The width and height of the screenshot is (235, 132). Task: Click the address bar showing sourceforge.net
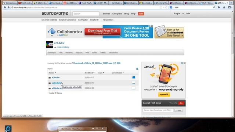86,7
